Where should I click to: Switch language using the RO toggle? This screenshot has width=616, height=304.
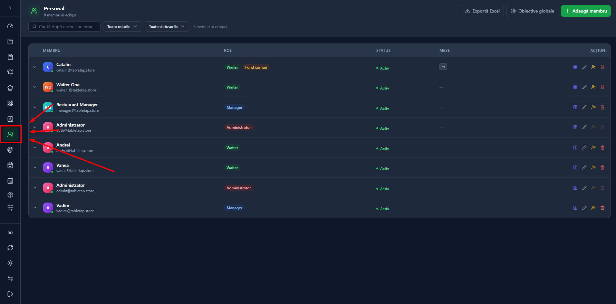pyautogui.click(x=10, y=233)
